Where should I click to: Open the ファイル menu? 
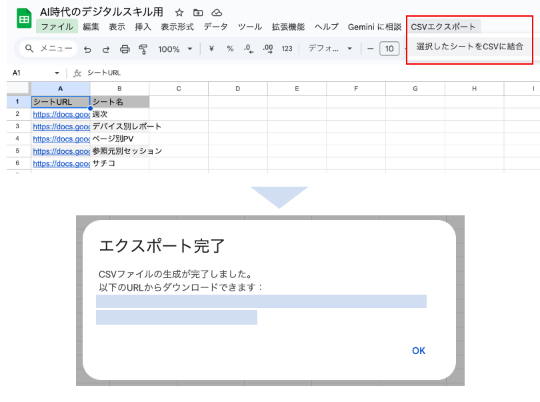(x=57, y=27)
